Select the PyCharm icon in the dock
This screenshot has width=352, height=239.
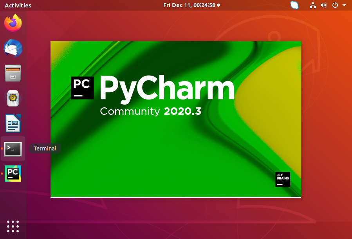pyautogui.click(x=13, y=174)
